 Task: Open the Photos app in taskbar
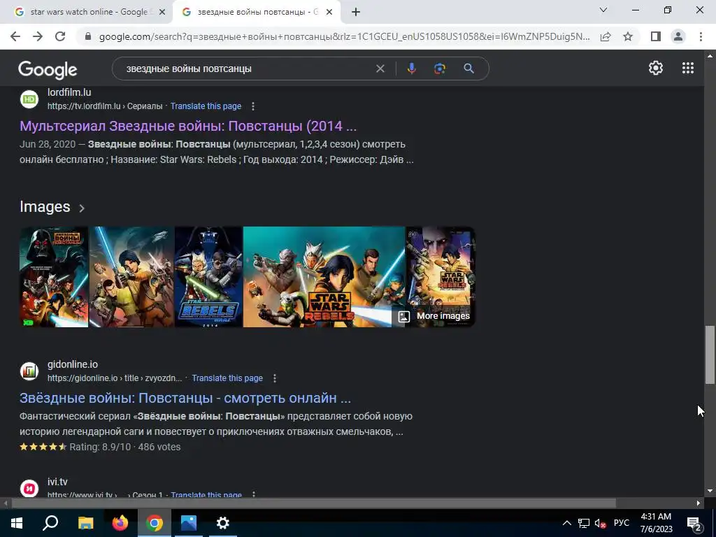click(189, 523)
